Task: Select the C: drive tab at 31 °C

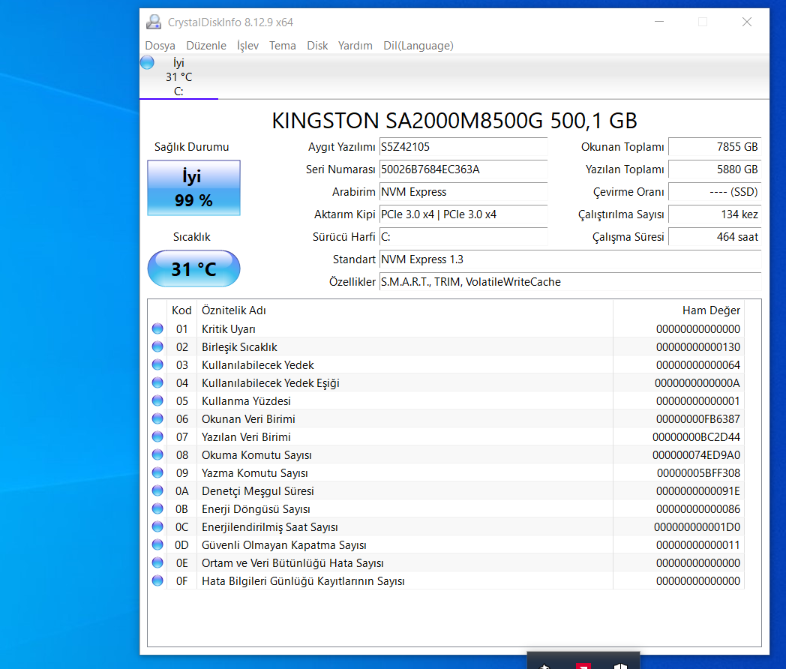Action: coord(178,76)
